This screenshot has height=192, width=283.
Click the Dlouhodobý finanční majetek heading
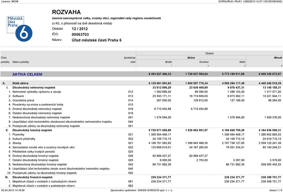[32, 177]
